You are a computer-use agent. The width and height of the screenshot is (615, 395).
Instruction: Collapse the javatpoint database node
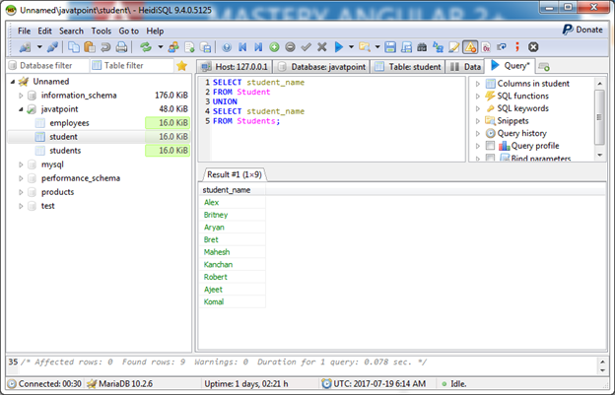pos(21,109)
